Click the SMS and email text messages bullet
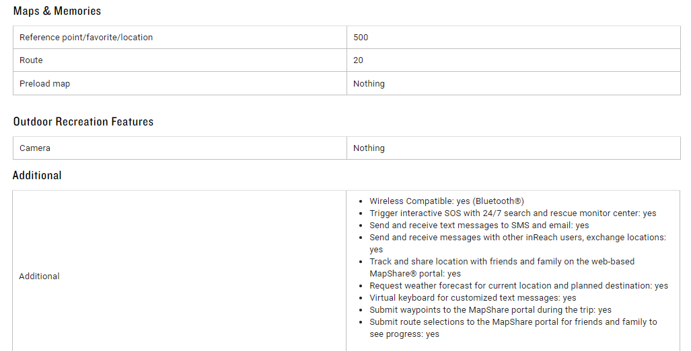This screenshot has height=351, width=691. pos(479,225)
